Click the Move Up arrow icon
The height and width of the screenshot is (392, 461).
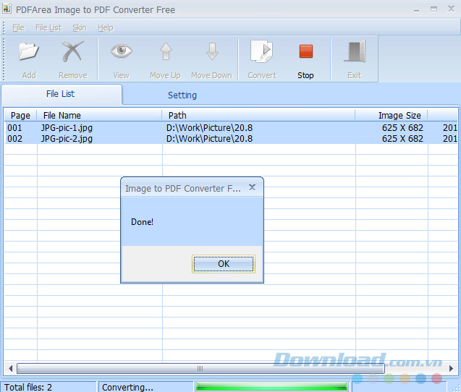pos(166,51)
